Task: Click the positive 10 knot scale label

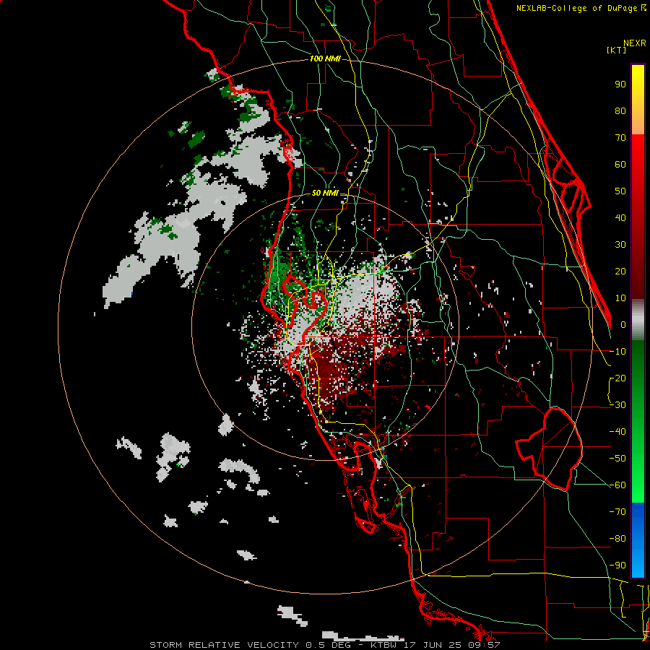Action: [x=620, y=298]
